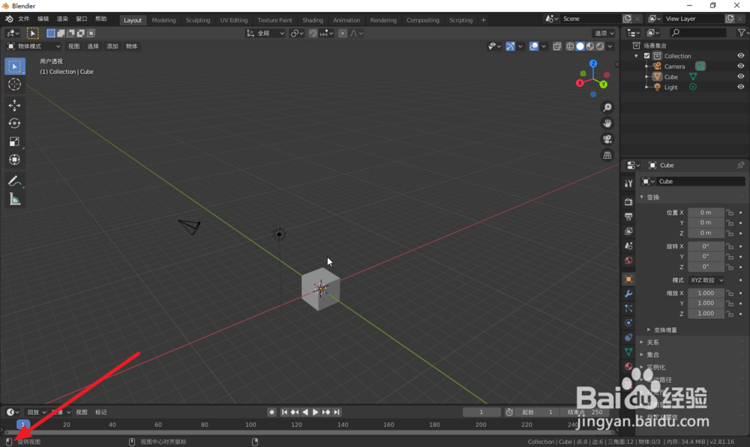Open the timeline playback dropdown

tap(36, 412)
